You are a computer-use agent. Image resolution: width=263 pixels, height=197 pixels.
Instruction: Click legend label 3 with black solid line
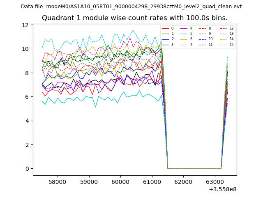(x=172, y=44)
